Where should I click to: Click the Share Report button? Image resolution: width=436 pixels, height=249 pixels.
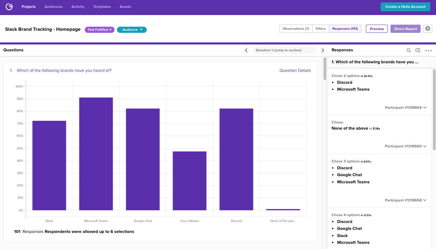[406, 29]
